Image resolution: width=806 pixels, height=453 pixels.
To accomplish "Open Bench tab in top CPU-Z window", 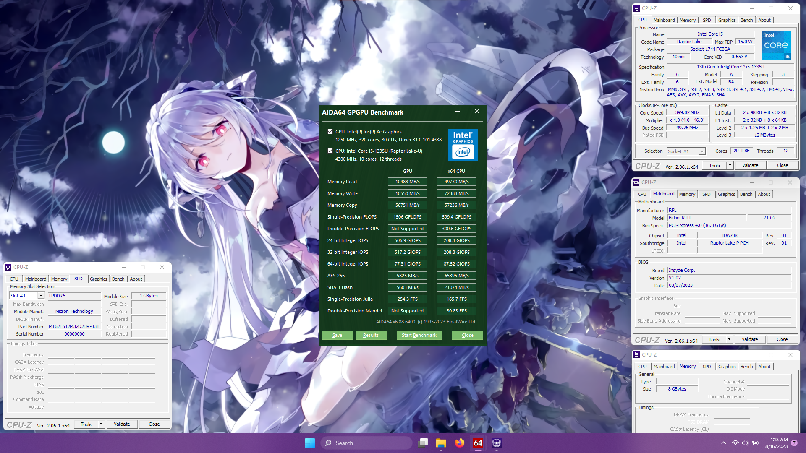I will click(x=746, y=20).
